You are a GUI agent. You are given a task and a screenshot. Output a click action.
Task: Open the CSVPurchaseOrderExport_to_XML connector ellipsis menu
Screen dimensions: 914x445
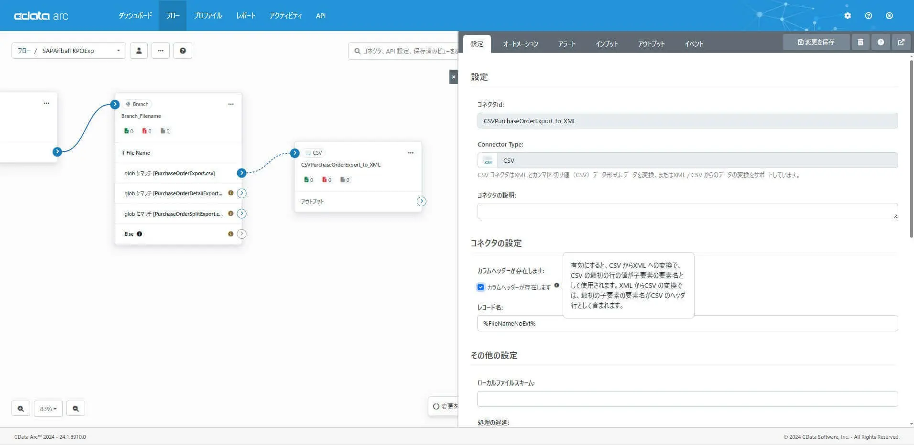(x=411, y=153)
